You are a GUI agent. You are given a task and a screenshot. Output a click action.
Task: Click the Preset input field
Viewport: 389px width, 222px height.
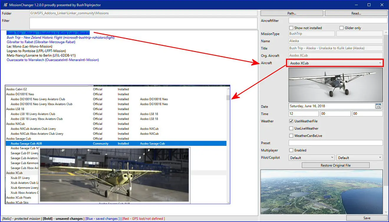tap(336, 143)
